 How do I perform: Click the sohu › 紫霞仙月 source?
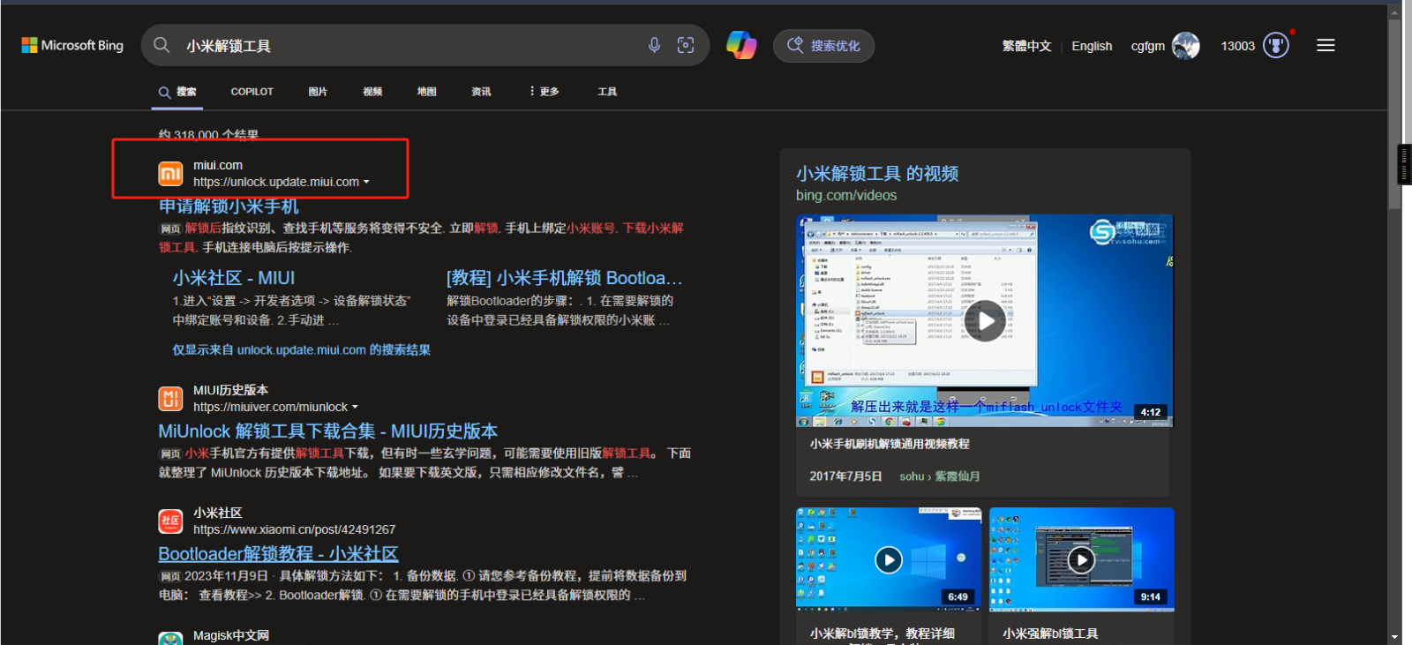pos(940,476)
